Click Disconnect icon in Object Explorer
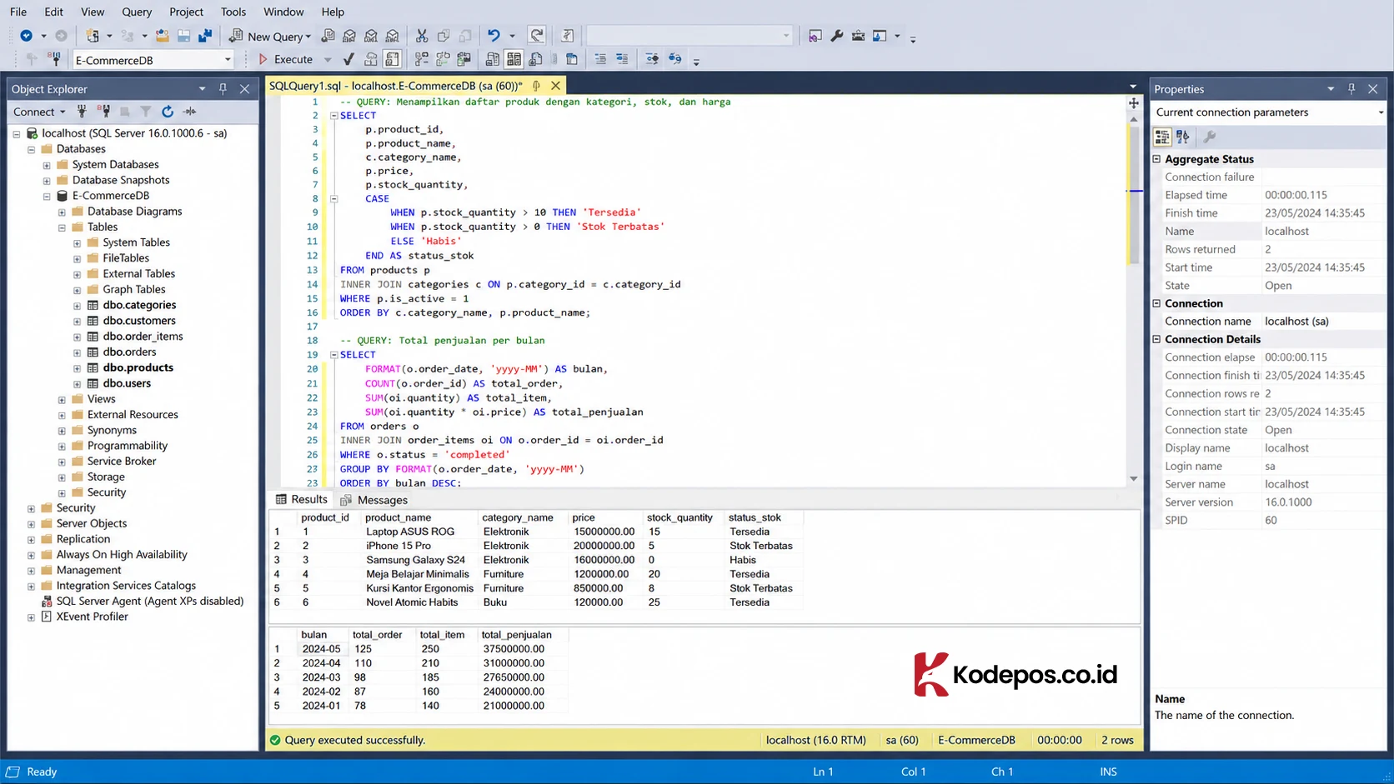Image resolution: width=1394 pixels, height=784 pixels. [103, 111]
